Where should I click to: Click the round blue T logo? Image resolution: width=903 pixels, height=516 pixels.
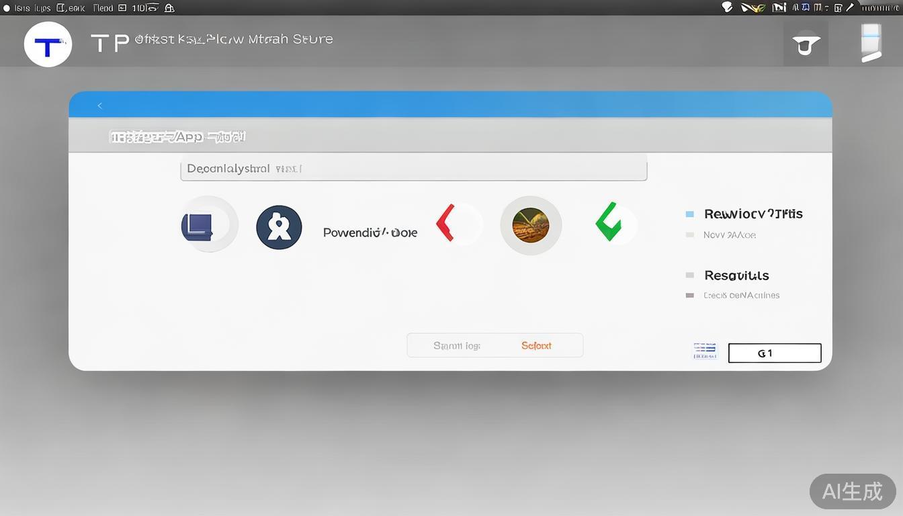click(x=48, y=44)
